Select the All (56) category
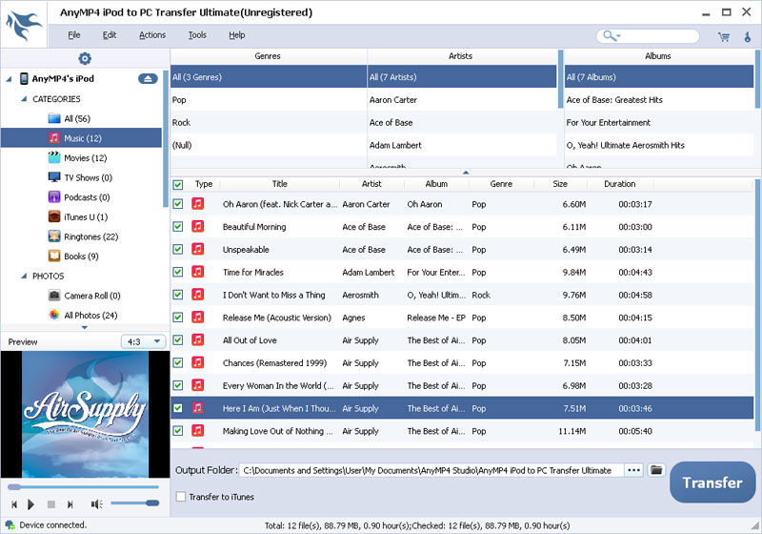The height and width of the screenshot is (534, 762). coord(77,118)
